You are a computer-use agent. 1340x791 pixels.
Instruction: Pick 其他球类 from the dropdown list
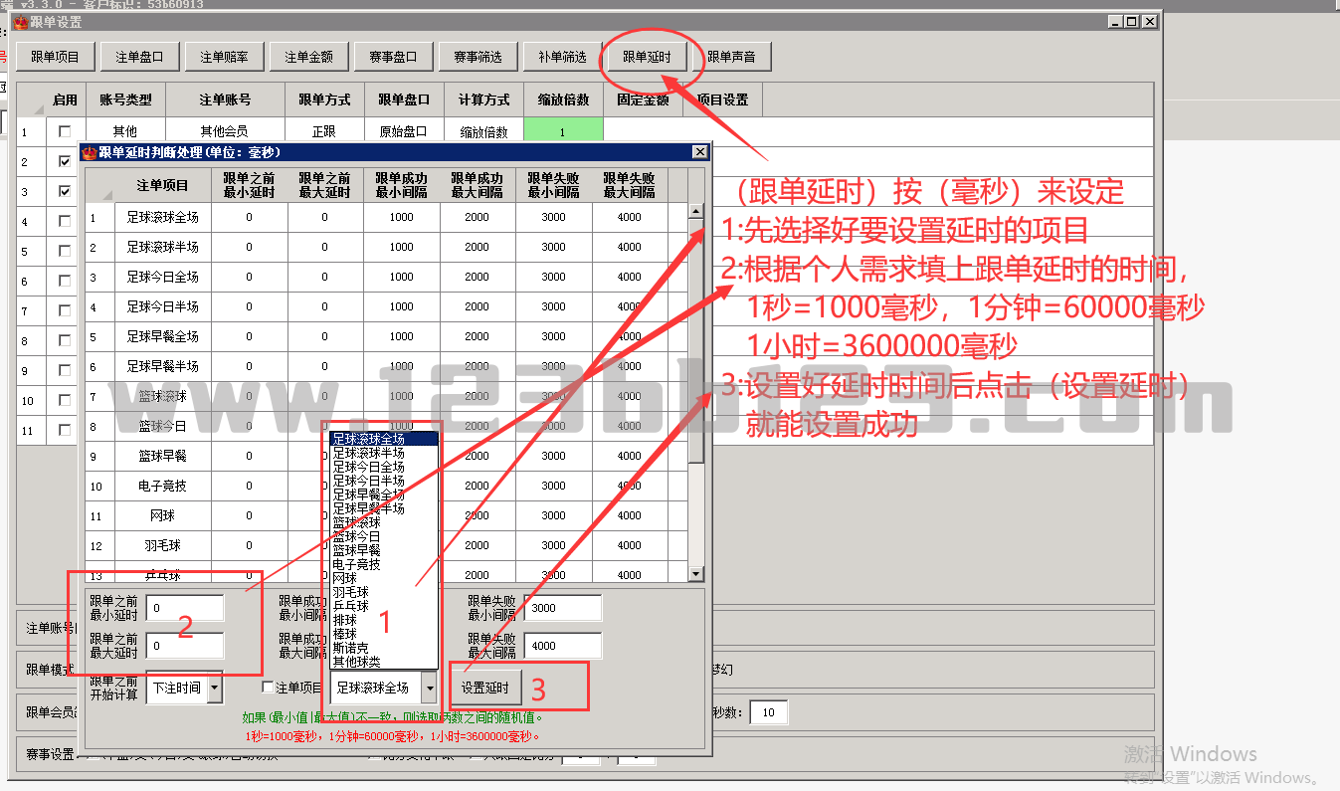(x=356, y=662)
